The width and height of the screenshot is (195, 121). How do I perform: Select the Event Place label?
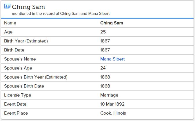click(16, 113)
